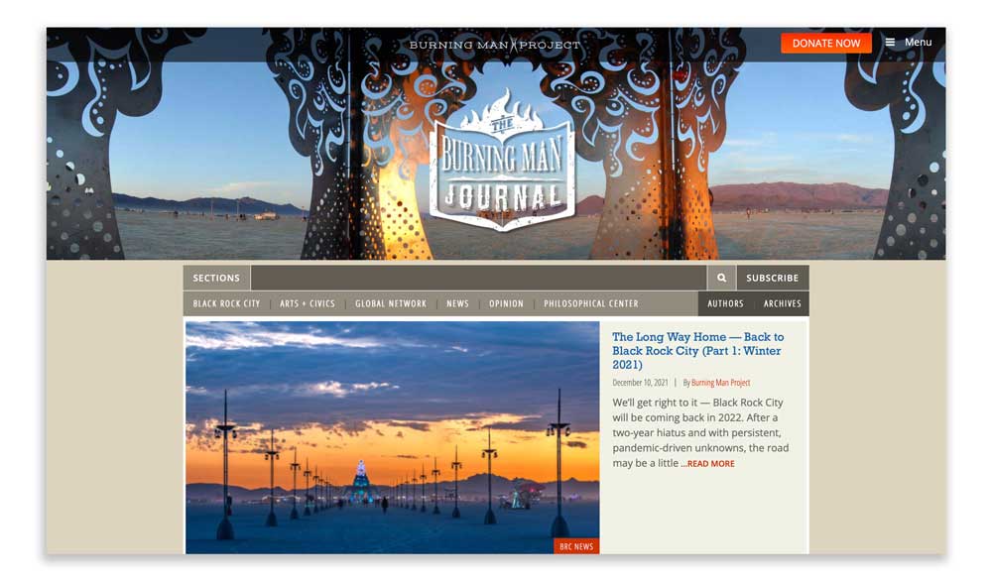Open the Sections label

216,278
